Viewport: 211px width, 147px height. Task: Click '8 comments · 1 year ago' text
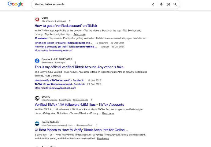click(53, 62)
